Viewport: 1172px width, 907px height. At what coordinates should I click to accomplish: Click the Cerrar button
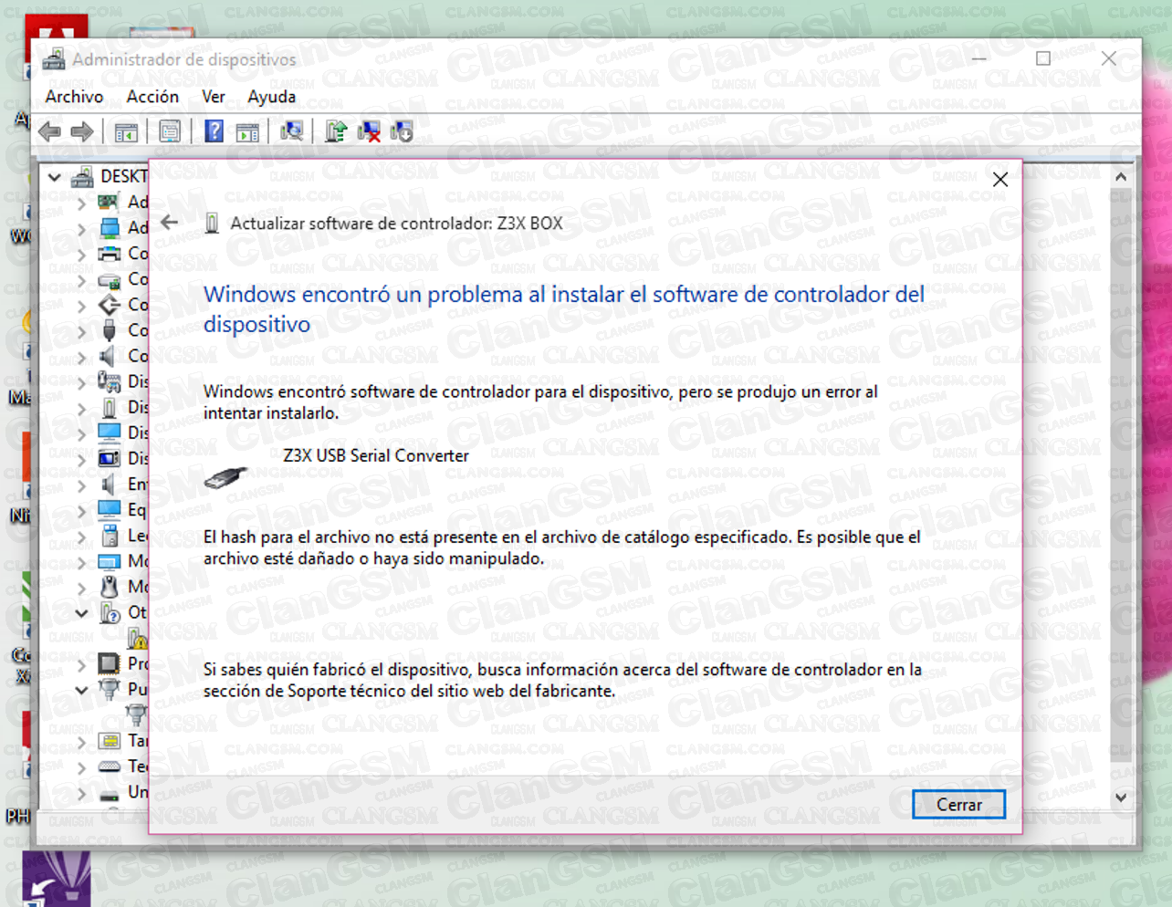[x=958, y=805]
